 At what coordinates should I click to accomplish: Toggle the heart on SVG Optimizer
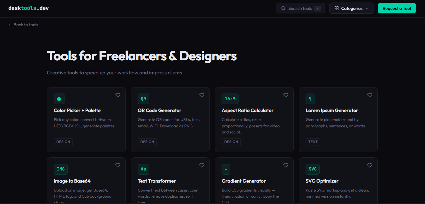369,165
